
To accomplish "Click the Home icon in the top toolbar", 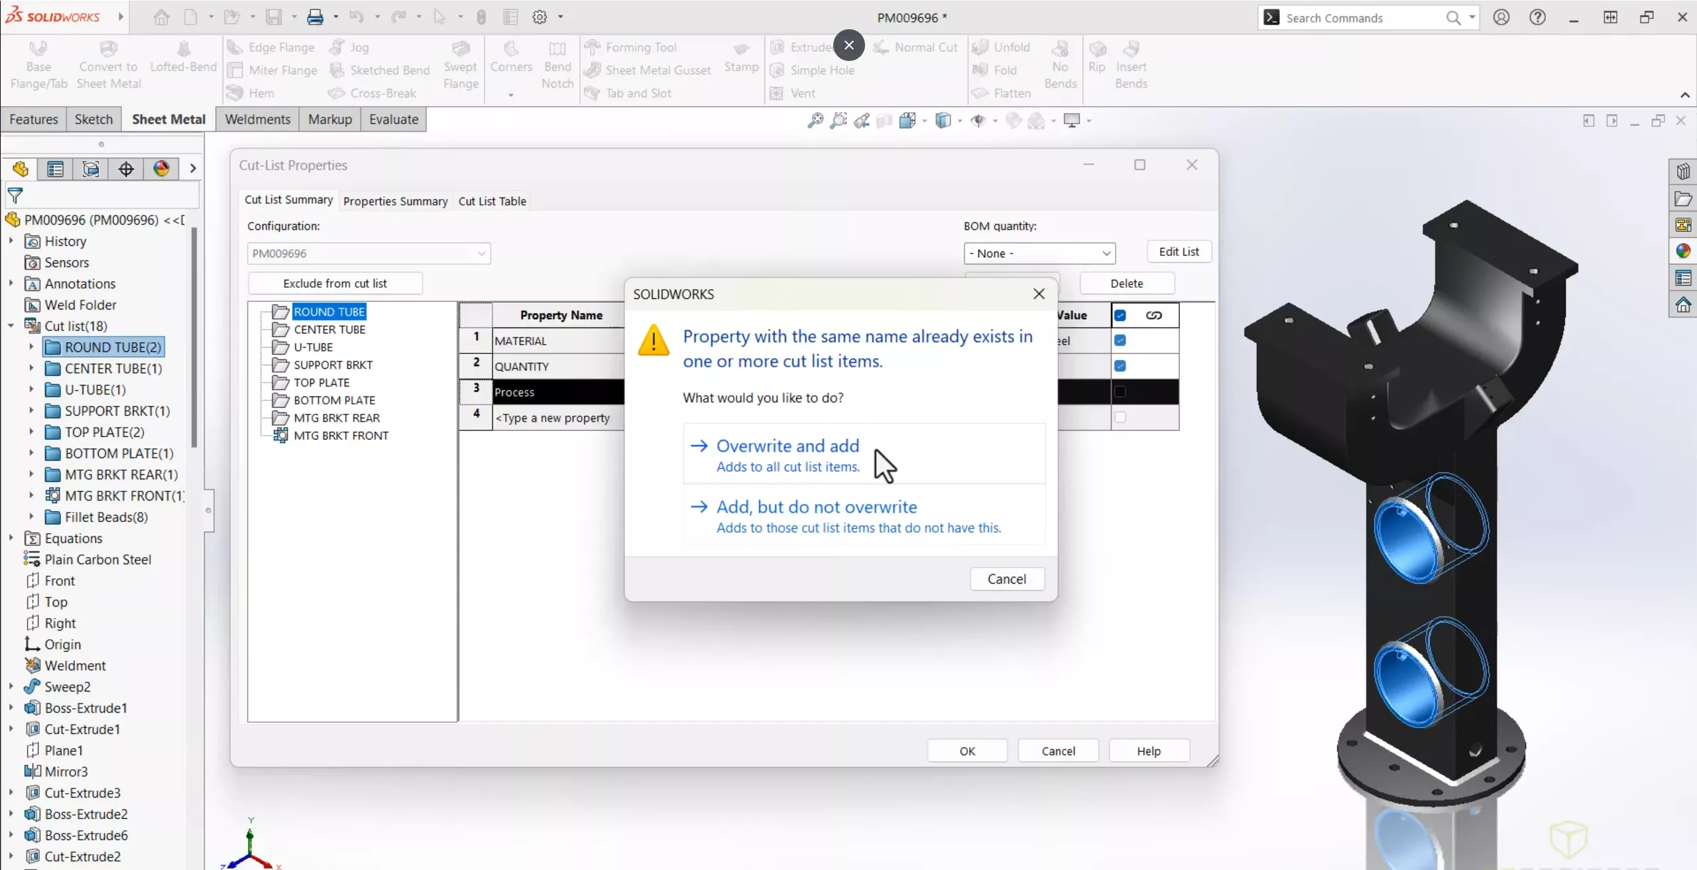I will point(161,17).
